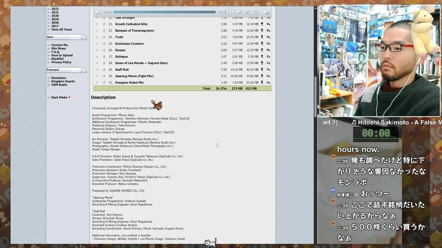The width and height of the screenshot is (442, 248).
Task: Open the track title Greath Cathedral Attic
Action: 131,24
